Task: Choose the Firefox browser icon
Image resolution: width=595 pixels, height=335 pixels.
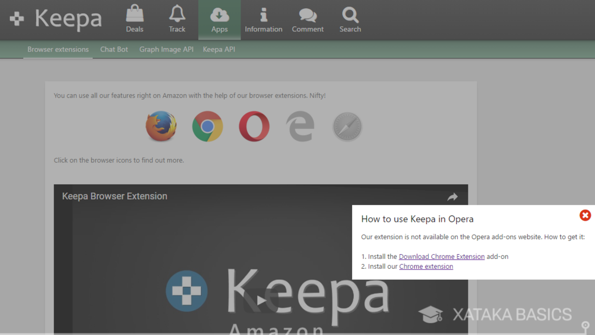Action: [x=161, y=127]
